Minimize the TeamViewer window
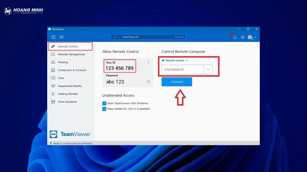The image size is (307, 172). click(x=239, y=29)
